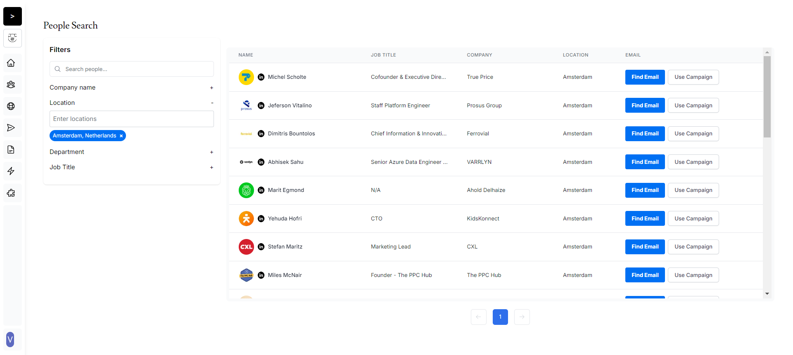The image size is (793, 355).
Task: Use Campaign for Yehuda Hofri
Action: (x=693, y=218)
